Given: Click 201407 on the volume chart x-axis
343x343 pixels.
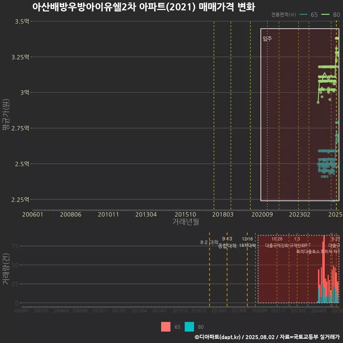Looking at the screenshot, I should click(x=160, y=311).
